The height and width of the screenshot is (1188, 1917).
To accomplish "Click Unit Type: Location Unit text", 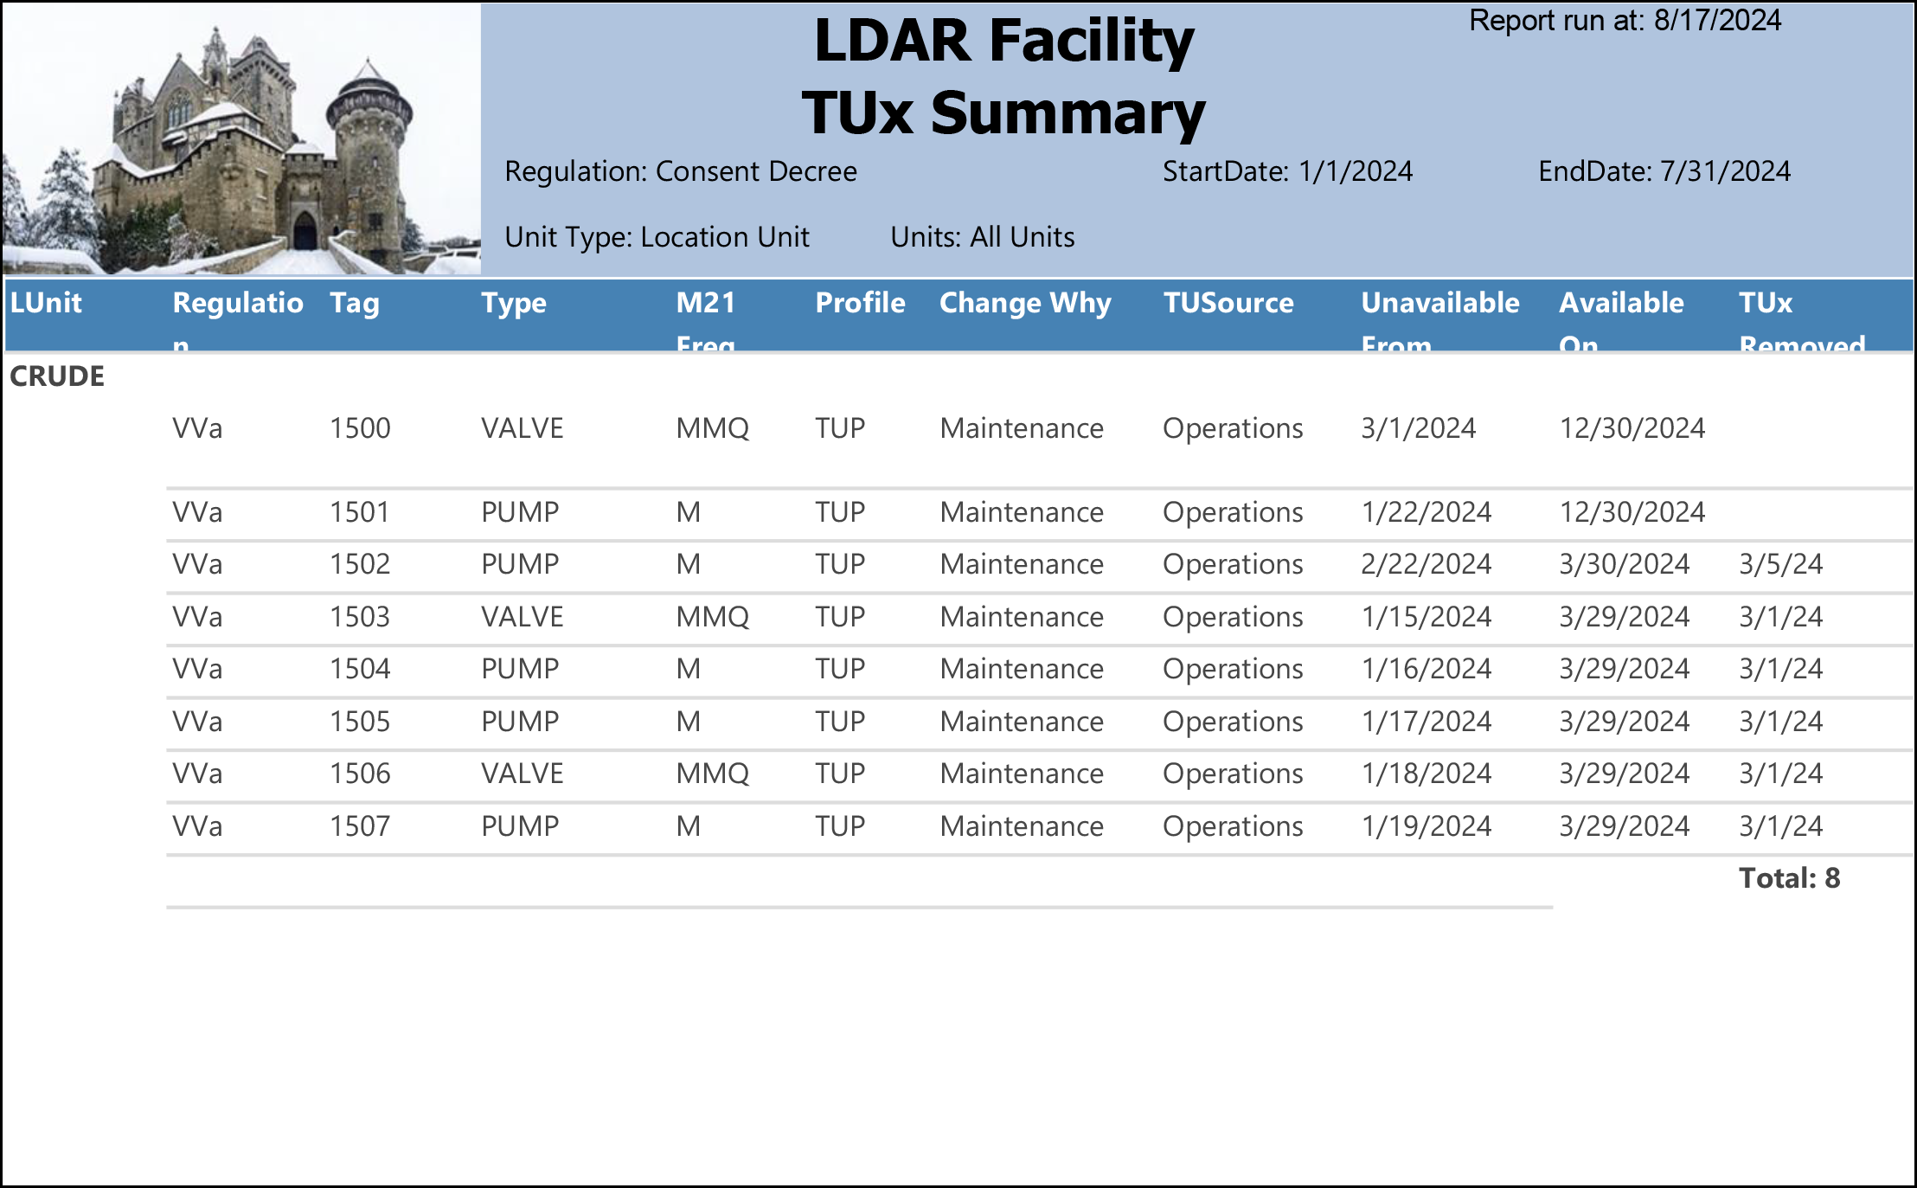I will 657,237.
